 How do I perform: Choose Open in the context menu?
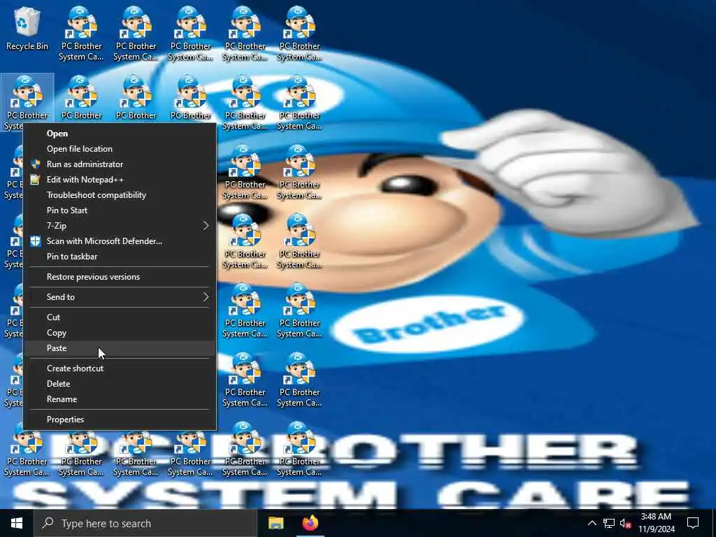[x=119, y=134]
